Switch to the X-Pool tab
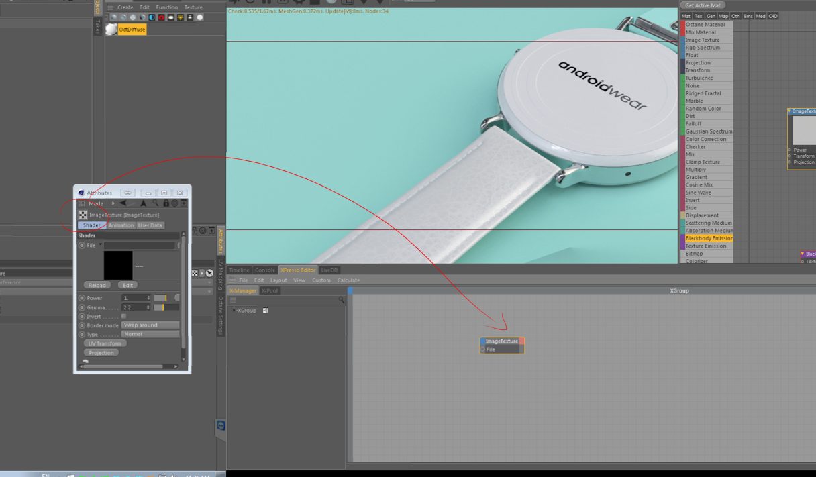This screenshot has height=477, width=816. pos(270,290)
